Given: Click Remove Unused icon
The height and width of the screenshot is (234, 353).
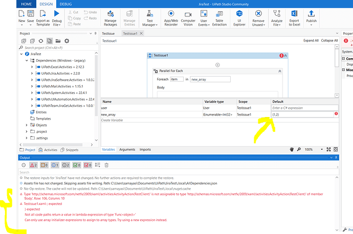Looking at the screenshot, I should click(x=258, y=14).
